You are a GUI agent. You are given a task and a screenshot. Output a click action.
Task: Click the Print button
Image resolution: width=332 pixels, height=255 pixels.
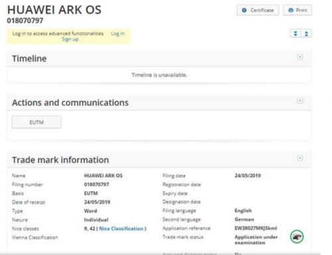coord(297,10)
